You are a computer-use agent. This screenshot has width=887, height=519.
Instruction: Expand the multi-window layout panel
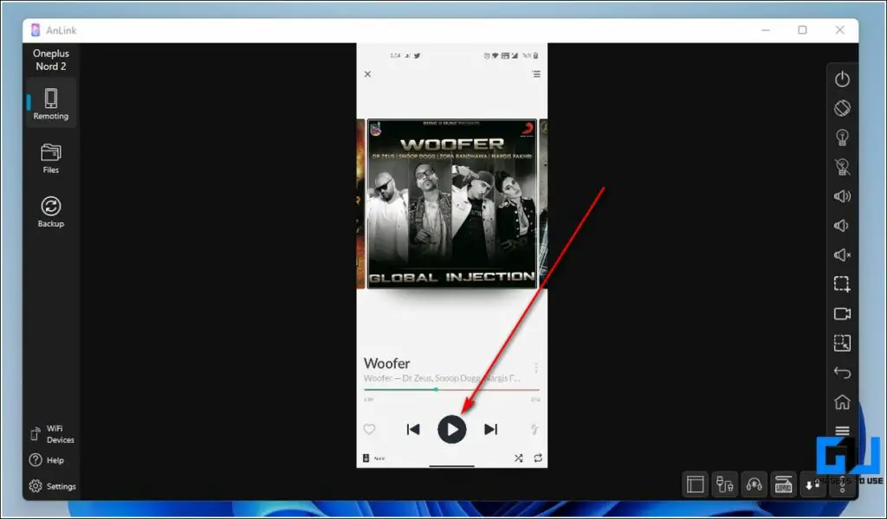click(695, 484)
